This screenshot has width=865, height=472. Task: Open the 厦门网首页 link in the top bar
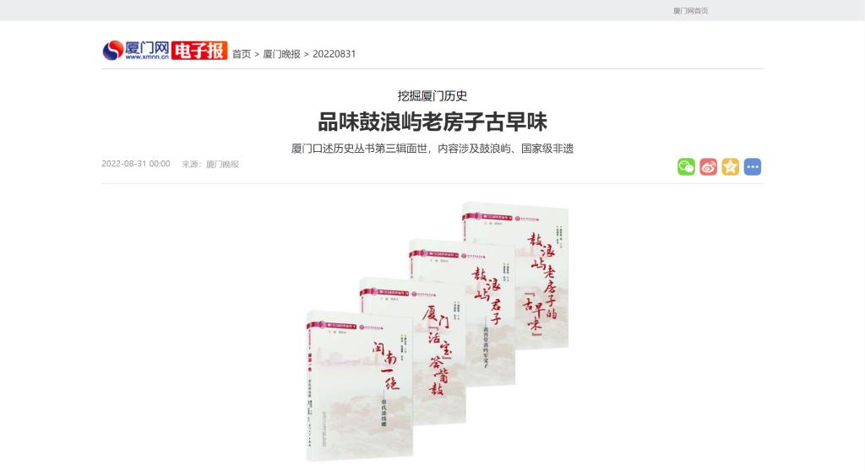pyautogui.click(x=690, y=10)
